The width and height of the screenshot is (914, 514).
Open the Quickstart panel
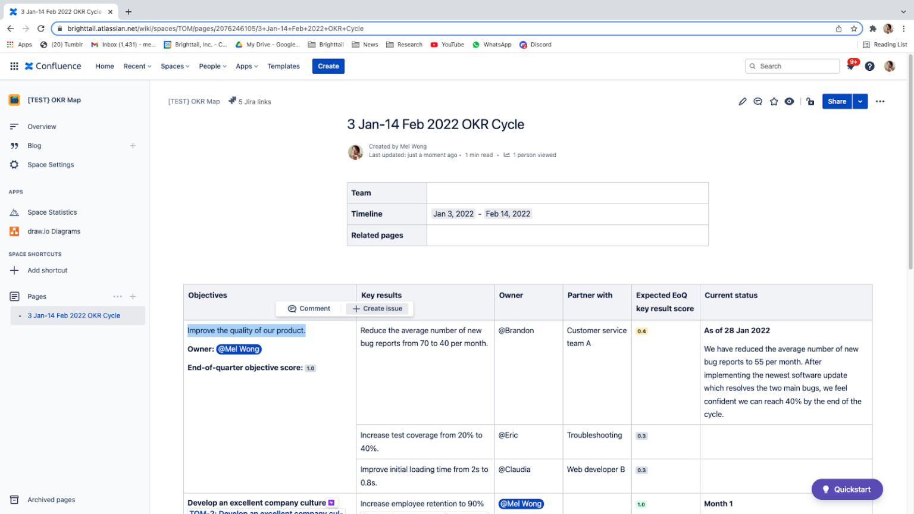(x=847, y=489)
